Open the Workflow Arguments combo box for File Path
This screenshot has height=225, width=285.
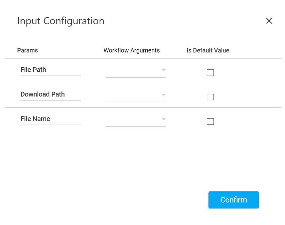click(x=133, y=71)
